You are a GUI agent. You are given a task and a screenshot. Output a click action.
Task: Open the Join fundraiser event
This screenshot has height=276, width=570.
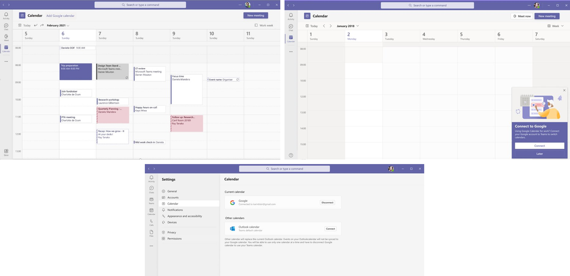pyautogui.click(x=76, y=93)
